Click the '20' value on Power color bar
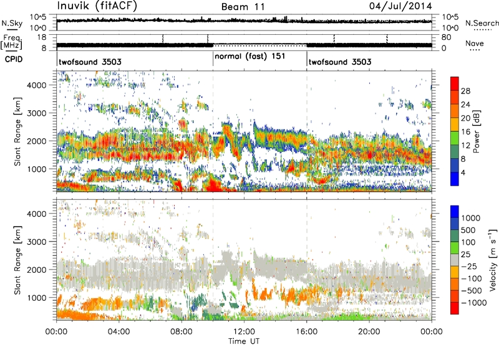 coord(465,118)
